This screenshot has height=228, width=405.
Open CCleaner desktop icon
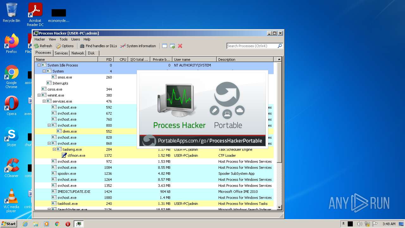11,168
